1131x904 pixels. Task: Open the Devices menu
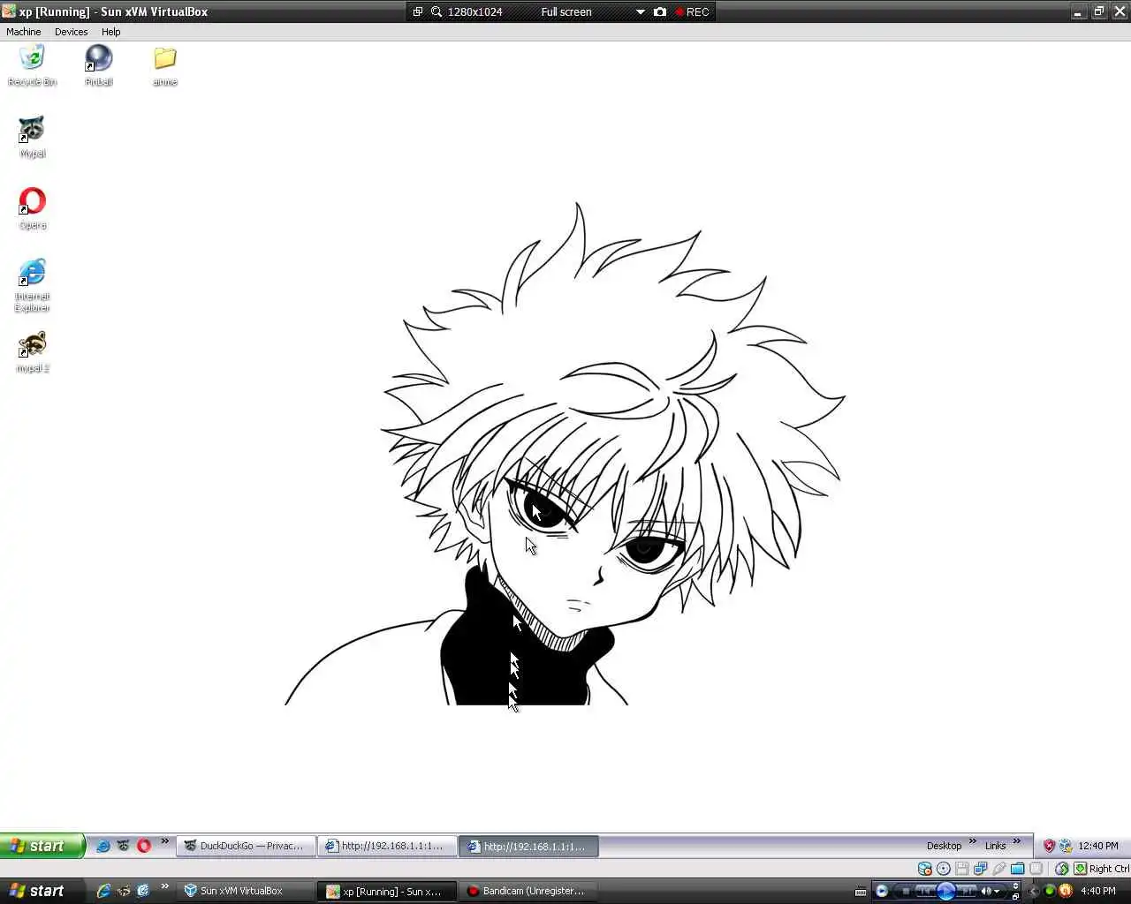click(x=71, y=32)
